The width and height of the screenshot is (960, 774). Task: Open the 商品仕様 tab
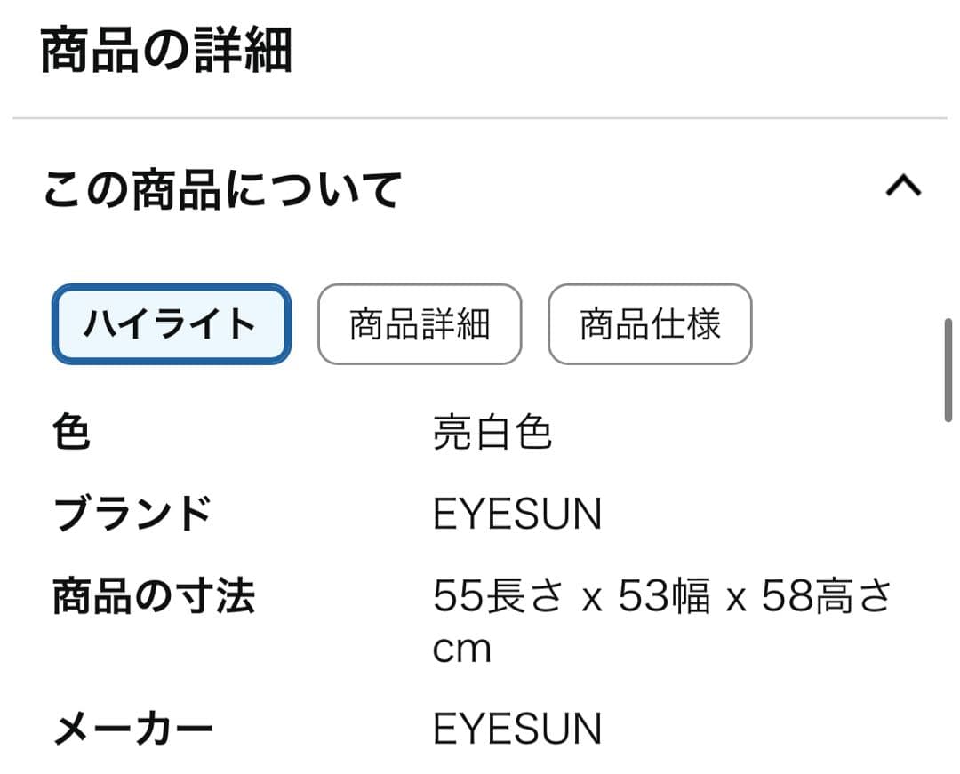coord(650,325)
